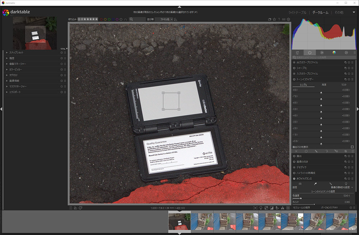
Task: Select the off (X) blend mask option
Action: coord(296,151)
